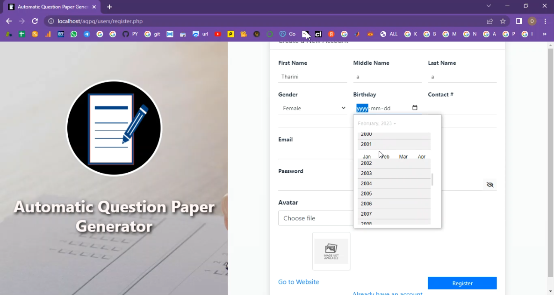Open the GitHub PY bookmark
Screen dimensions: 554x295
[130, 34]
